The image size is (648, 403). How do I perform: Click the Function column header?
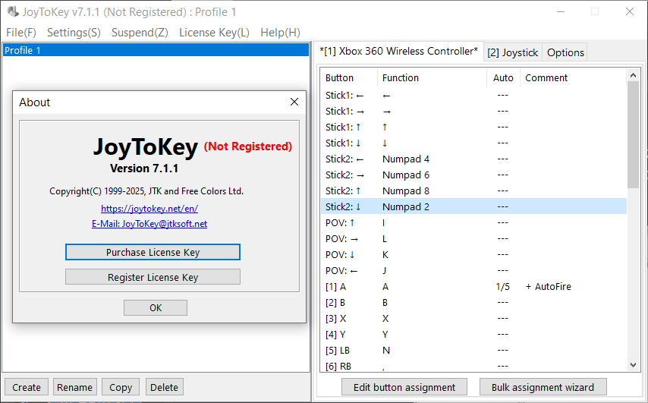coord(432,77)
